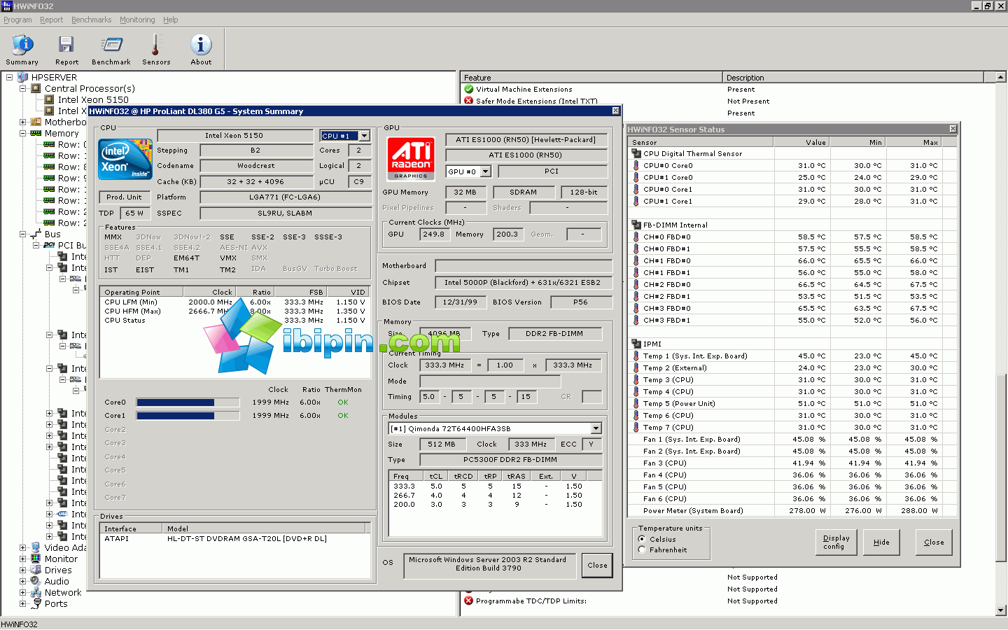Select the Audio tree item

57,581
